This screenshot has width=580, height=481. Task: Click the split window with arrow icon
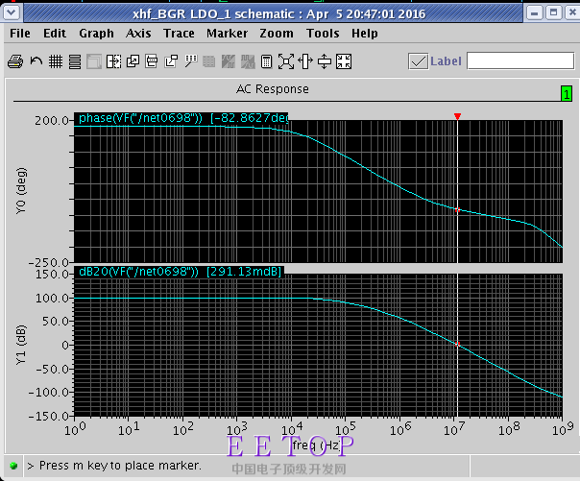click(x=113, y=61)
